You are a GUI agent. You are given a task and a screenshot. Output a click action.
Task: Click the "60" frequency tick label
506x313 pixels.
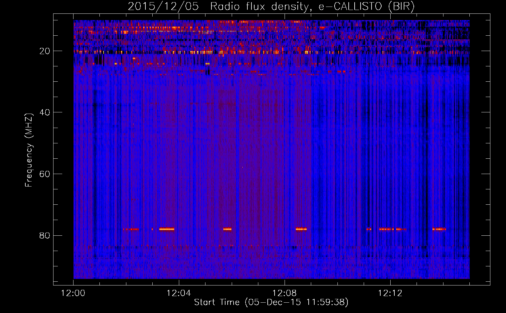tap(45, 174)
